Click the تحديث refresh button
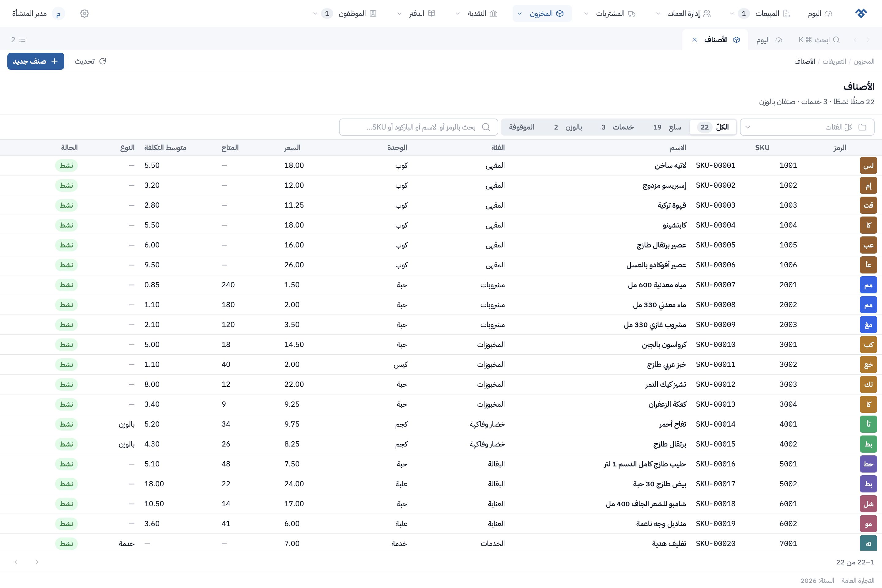The height and width of the screenshot is (588, 882). pyautogui.click(x=90, y=61)
